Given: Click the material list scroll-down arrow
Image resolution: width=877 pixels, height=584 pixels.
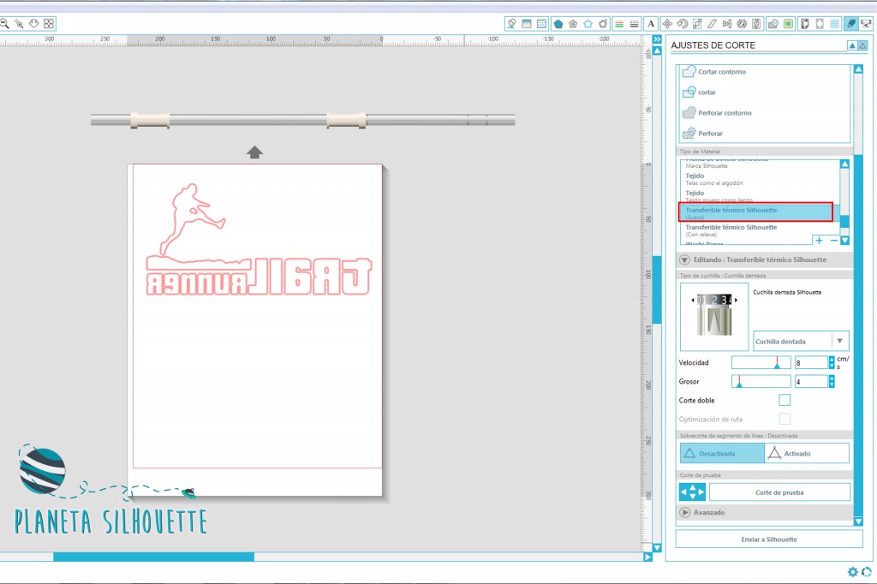Looking at the screenshot, I should pyautogui.click(x=844, y=241).
